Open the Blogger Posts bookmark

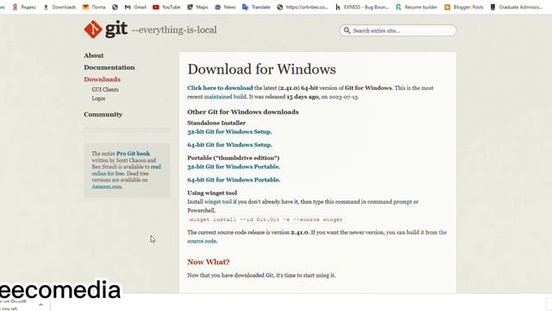(x=464, y=7)
